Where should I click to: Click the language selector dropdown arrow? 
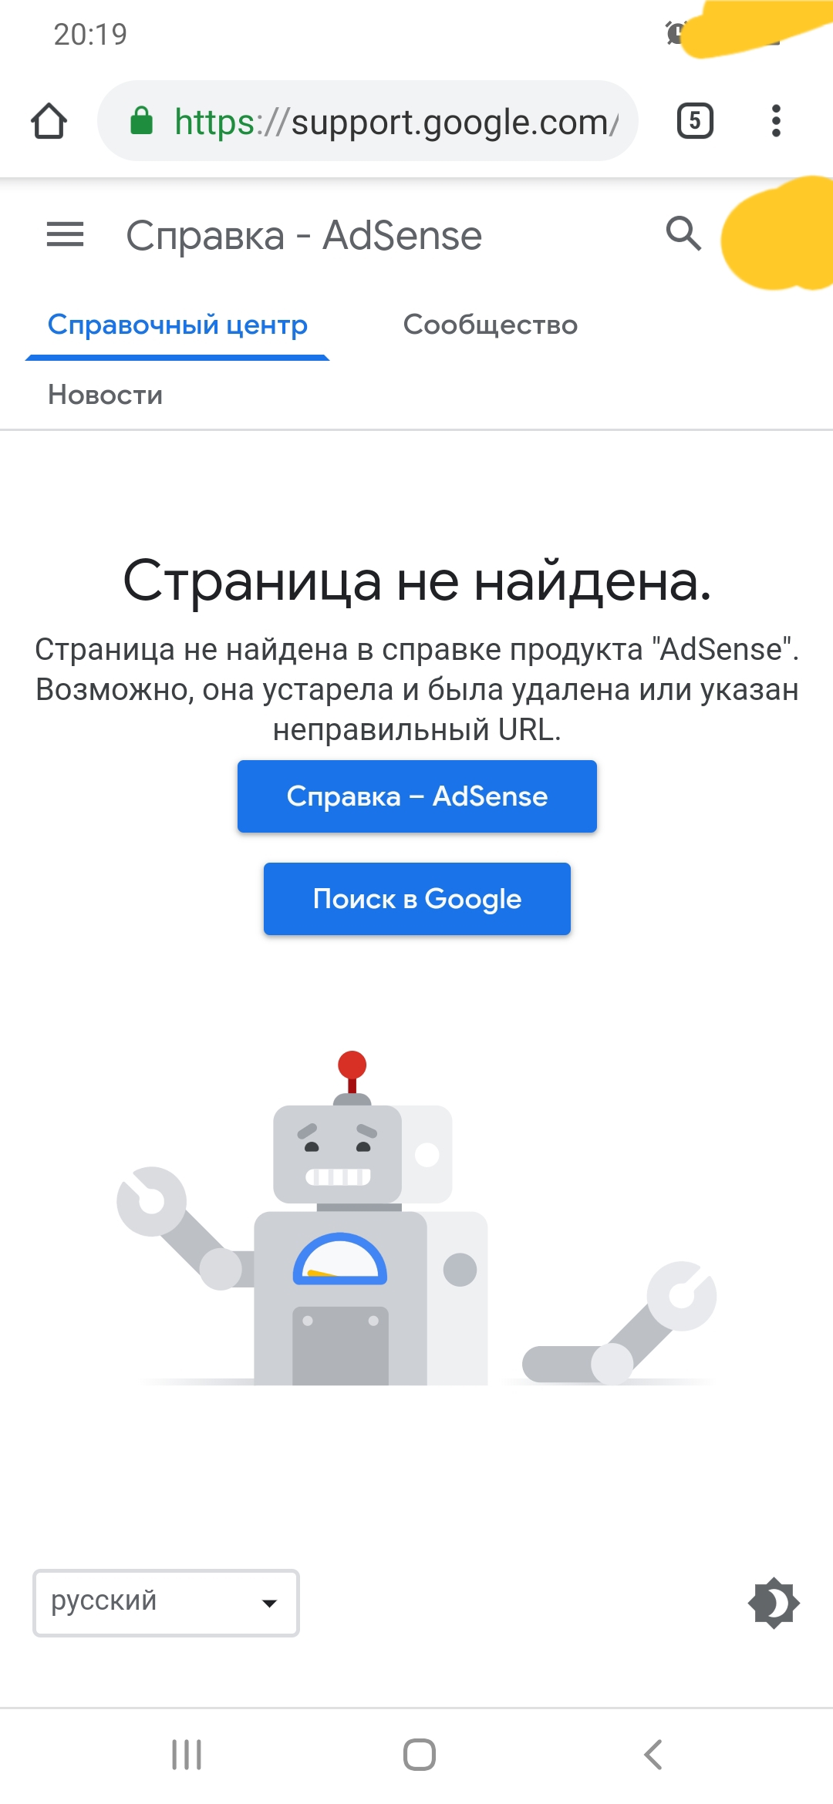(x=269, y=1604)
